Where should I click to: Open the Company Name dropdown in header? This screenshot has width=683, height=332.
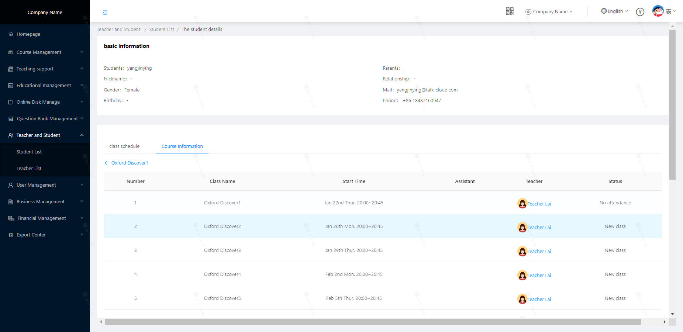pos(549,12)
